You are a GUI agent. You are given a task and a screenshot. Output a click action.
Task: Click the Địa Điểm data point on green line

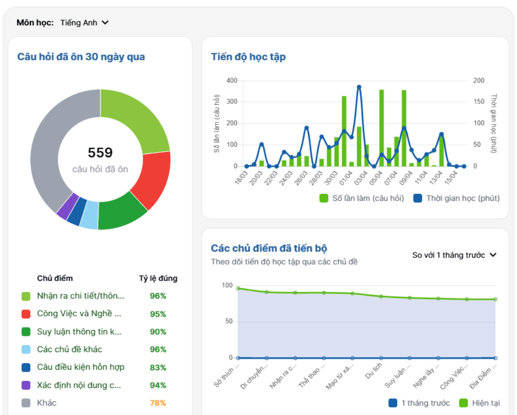click(495, 299)
